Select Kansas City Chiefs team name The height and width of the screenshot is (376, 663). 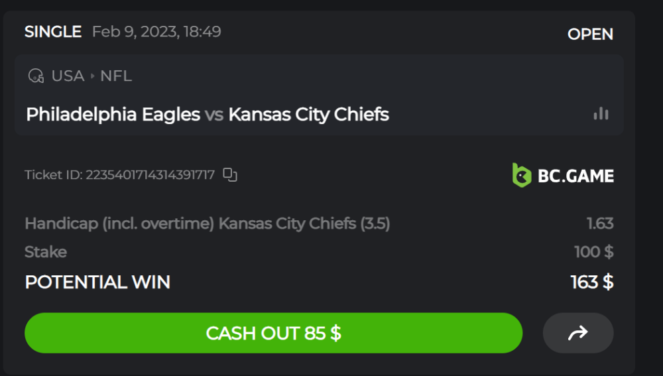tap(309, 115)
